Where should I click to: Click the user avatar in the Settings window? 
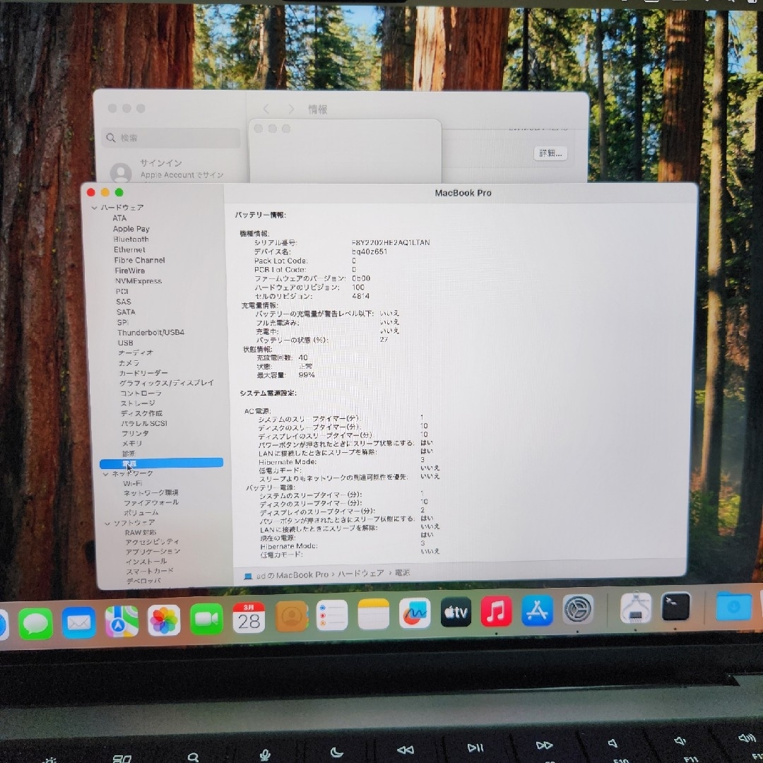click(121, 172)
